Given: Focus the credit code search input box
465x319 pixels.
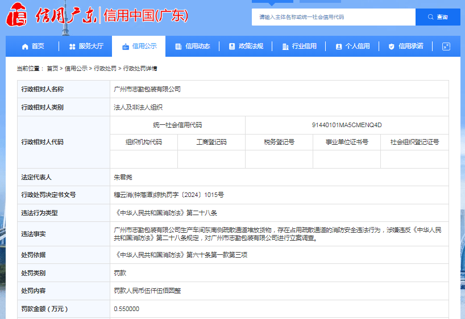Looking at the screenshot, I should (333, 17).
